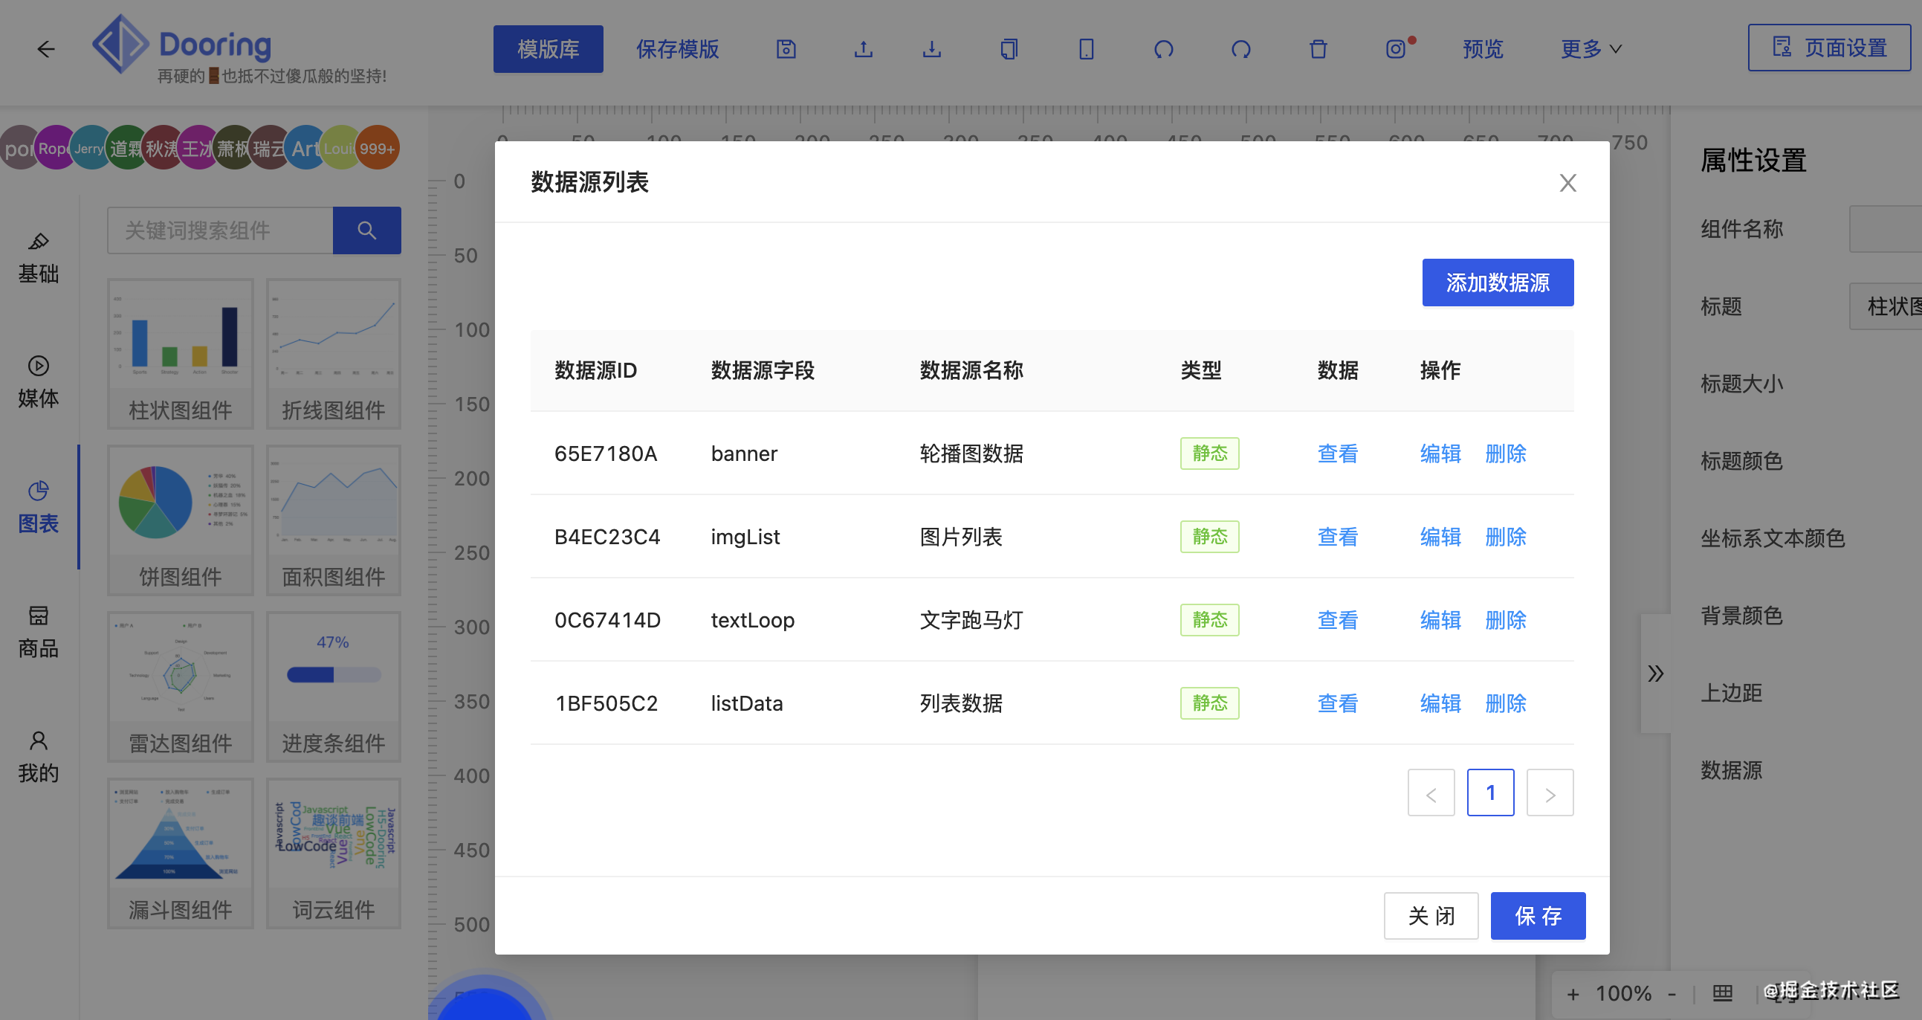Viewport: 1922px width, 1020px height.
Task: Click 编辑 for the banner row
Action: pos(1440,453)
